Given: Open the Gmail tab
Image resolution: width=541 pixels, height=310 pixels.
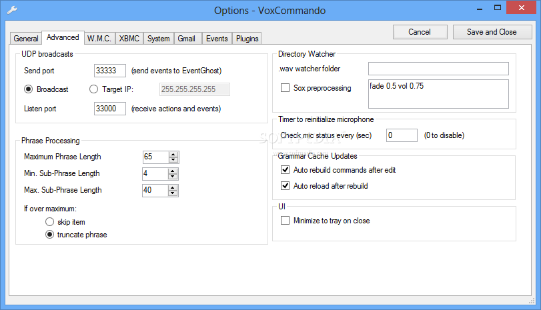Looking at the screenshot, I should pyautogui.click(x=187, y=39).
